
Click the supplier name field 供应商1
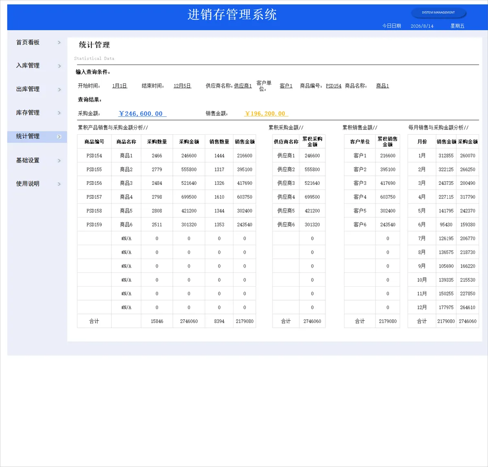pyautogui.click(x=243, y=86)
